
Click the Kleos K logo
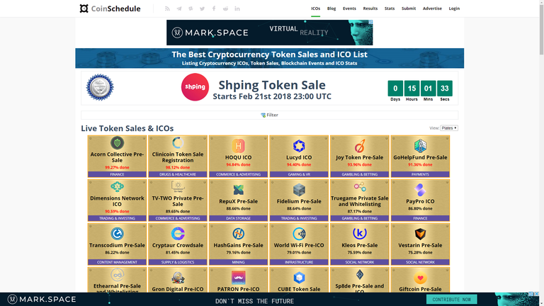(359, 234)
